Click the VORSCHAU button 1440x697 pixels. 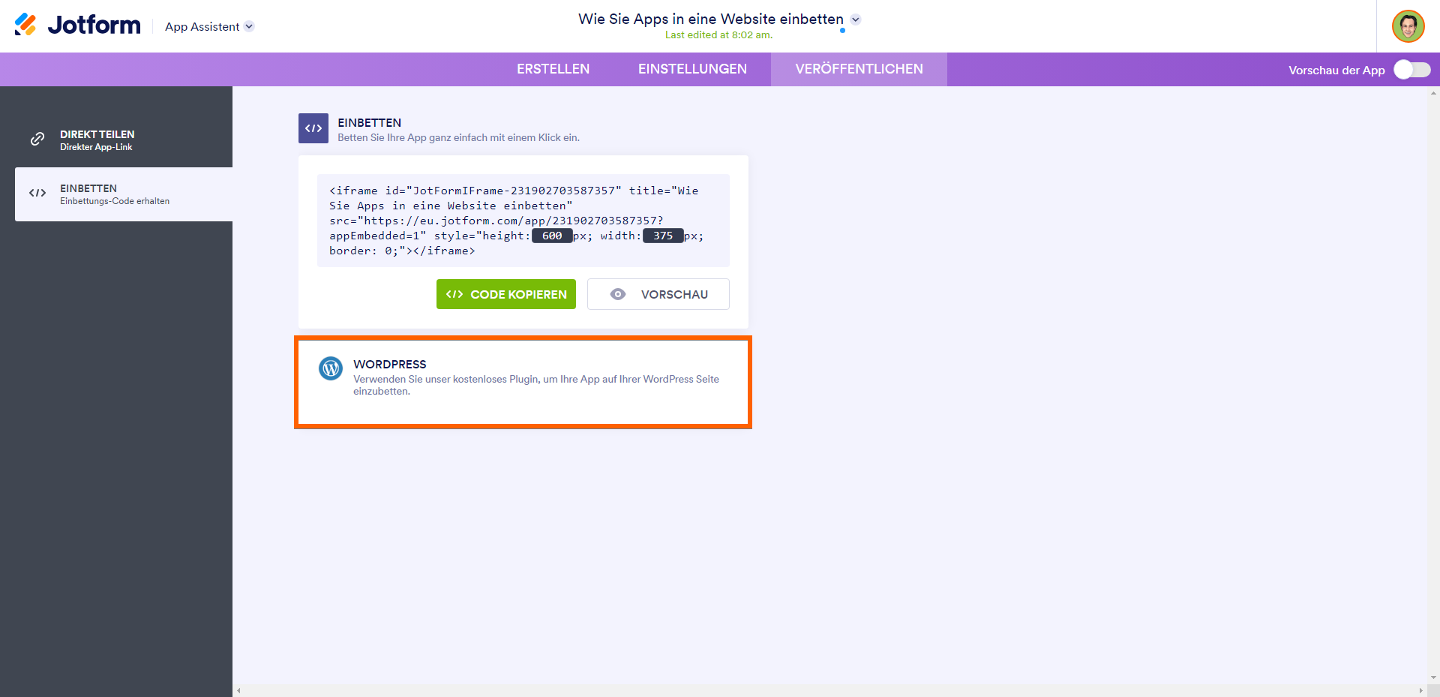658,294
